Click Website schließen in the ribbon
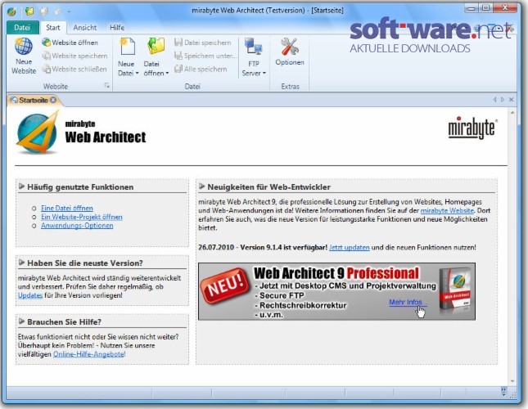This screenshot has height=409, width=528. click(74, 70)
